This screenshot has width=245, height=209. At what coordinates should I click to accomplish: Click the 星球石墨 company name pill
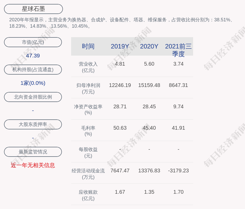pos(33,9)
